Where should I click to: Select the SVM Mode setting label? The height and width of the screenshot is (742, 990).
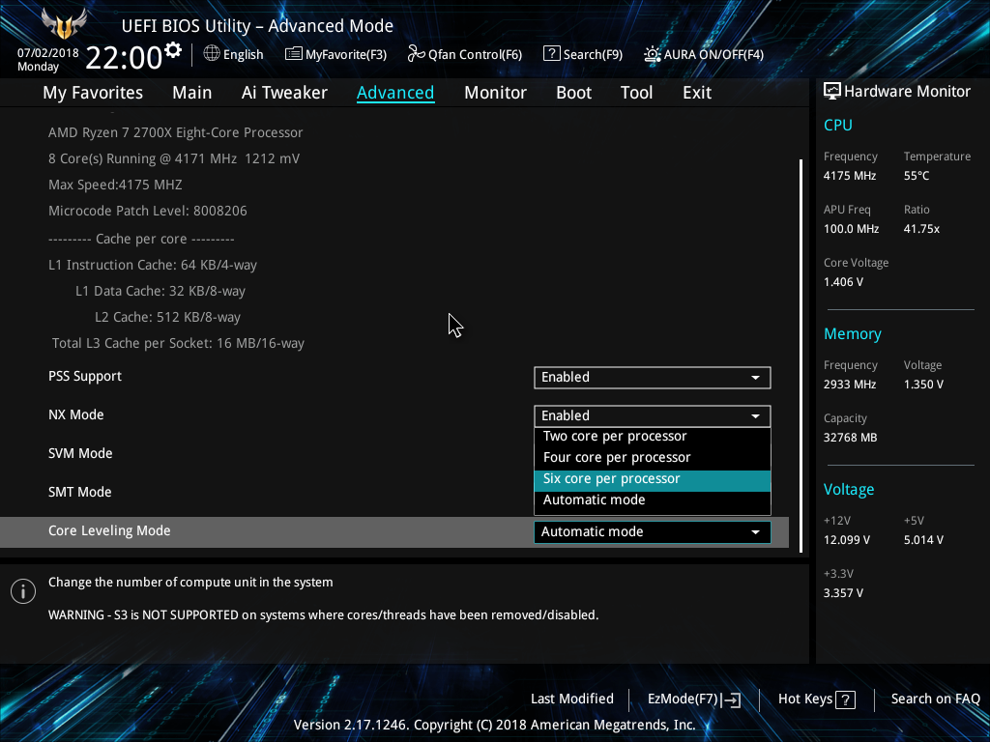tap(80, 454)
